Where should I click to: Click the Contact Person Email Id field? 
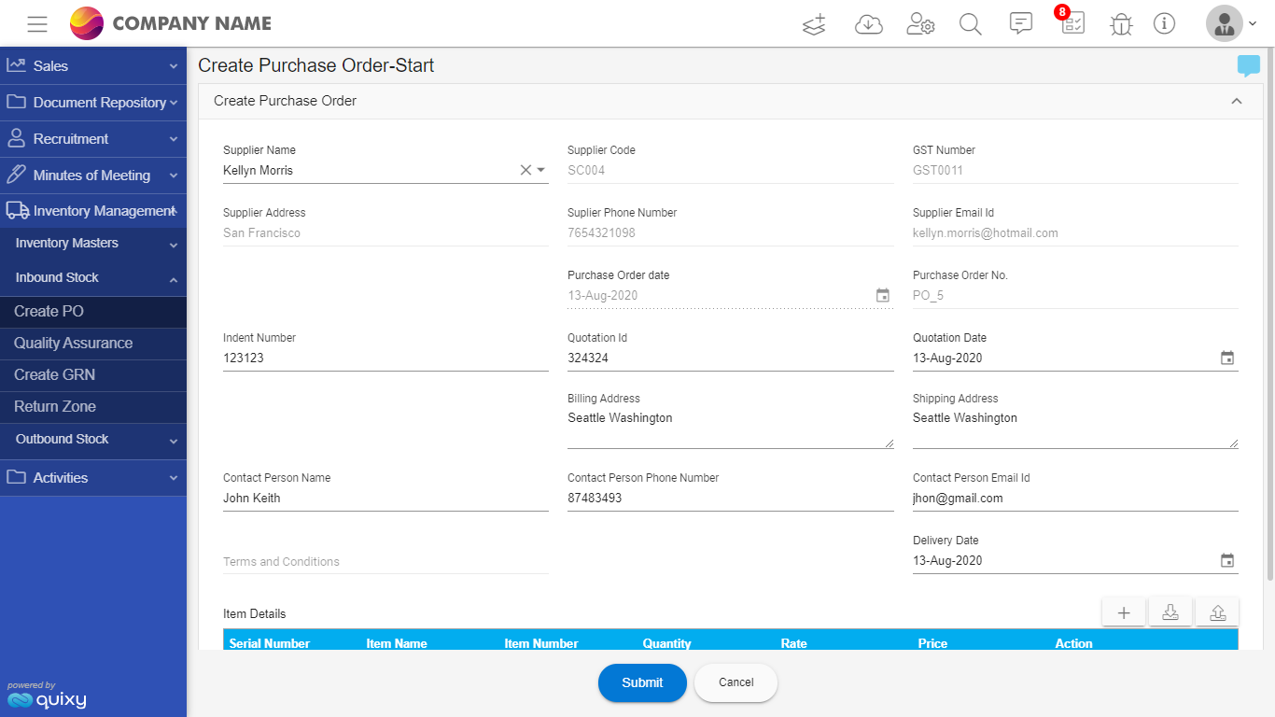(1075, 499)
